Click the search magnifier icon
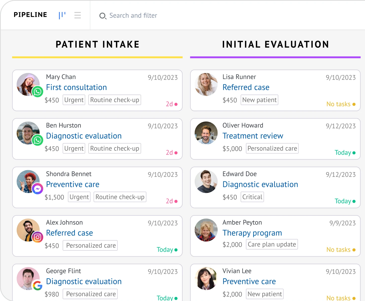 [x=103, y=16]
